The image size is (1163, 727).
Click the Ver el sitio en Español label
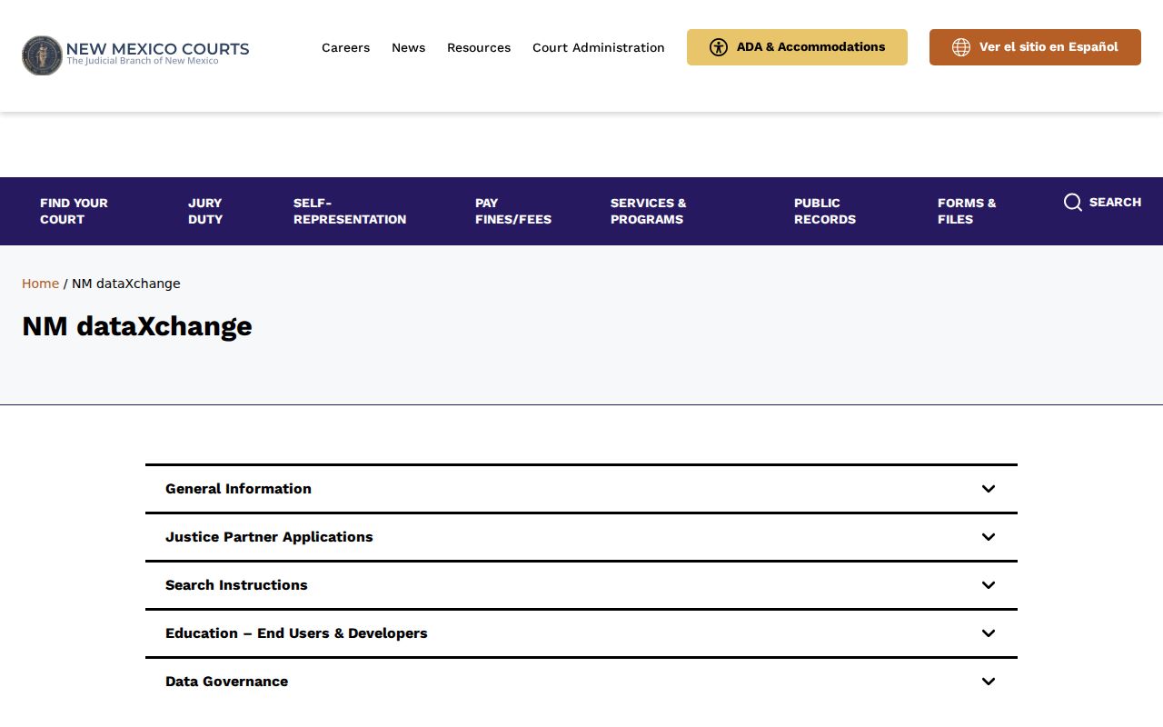tap(1049, 47)
